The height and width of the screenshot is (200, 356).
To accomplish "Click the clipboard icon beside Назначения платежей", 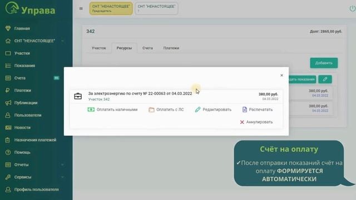I will coord(8,140).
